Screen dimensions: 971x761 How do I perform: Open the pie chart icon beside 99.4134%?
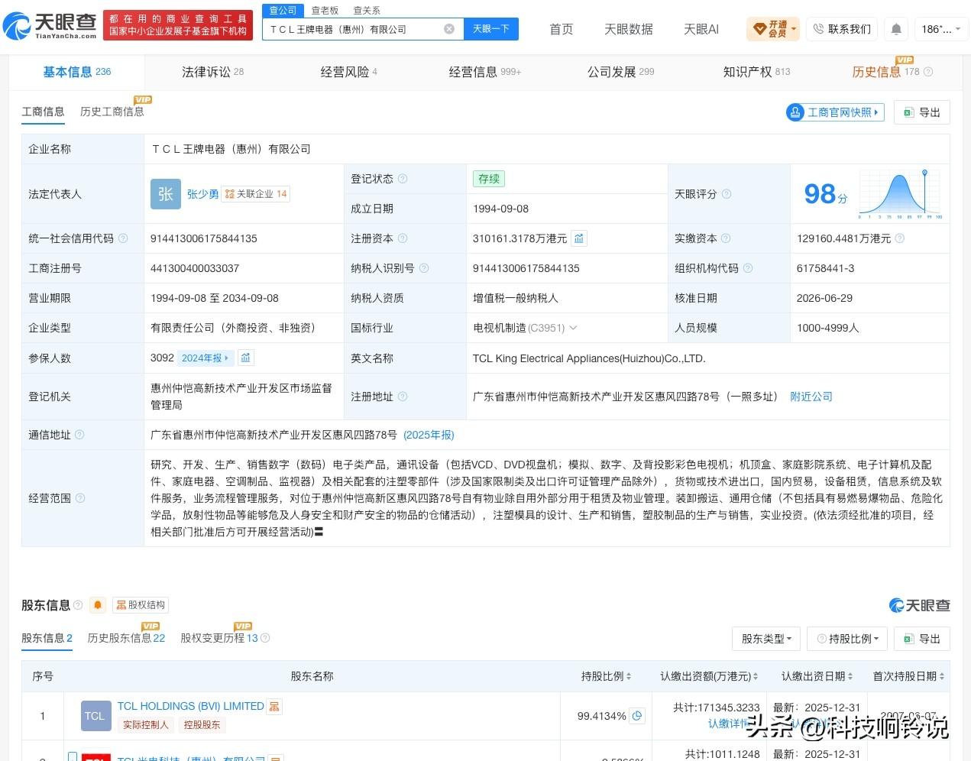point(637,716)
